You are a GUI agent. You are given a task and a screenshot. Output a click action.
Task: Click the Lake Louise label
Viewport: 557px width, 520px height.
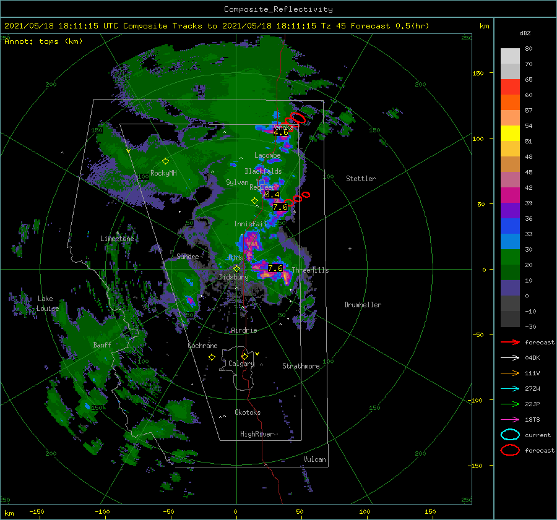click(x=47, y=304)
